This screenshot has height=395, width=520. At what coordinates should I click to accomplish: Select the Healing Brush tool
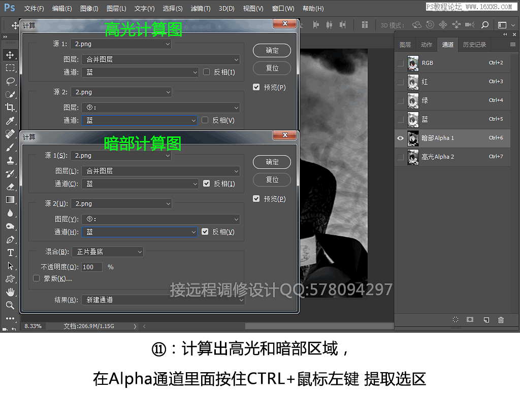click(10, 134)
